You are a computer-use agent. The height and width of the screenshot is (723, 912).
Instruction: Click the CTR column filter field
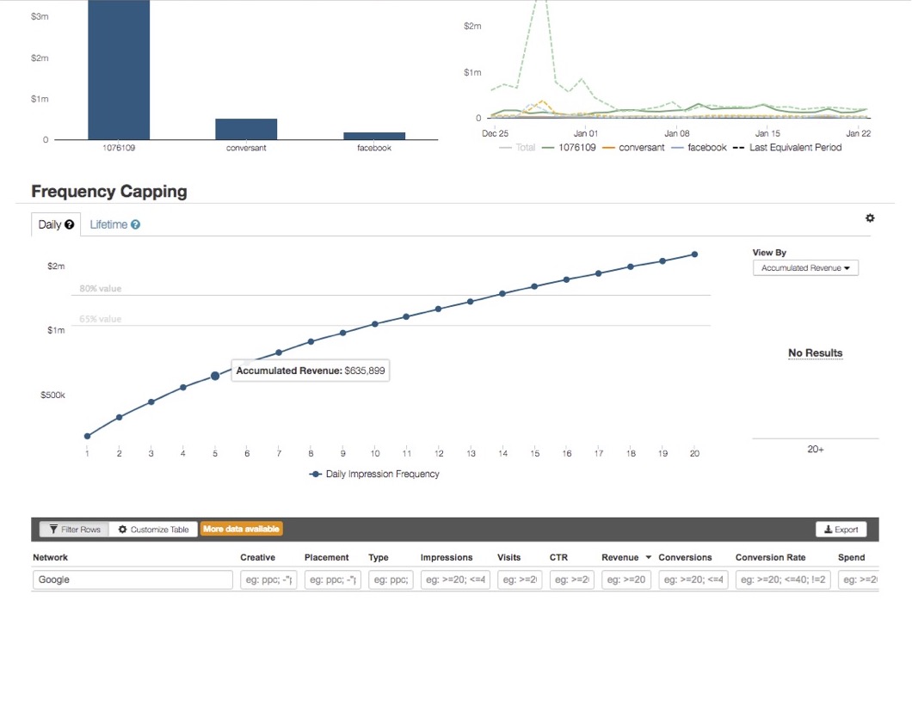(x=572, y=579)
